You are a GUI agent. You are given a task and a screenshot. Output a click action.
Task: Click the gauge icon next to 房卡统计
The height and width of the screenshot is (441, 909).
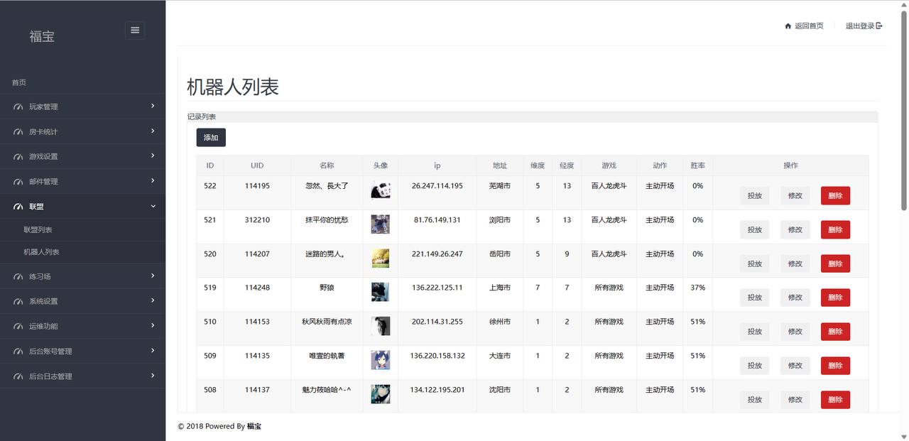click(x=18, y=132)
